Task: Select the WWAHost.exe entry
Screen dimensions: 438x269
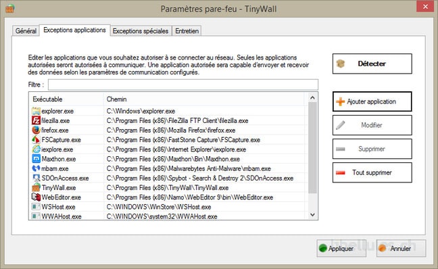Action: [x=62, y=216]
